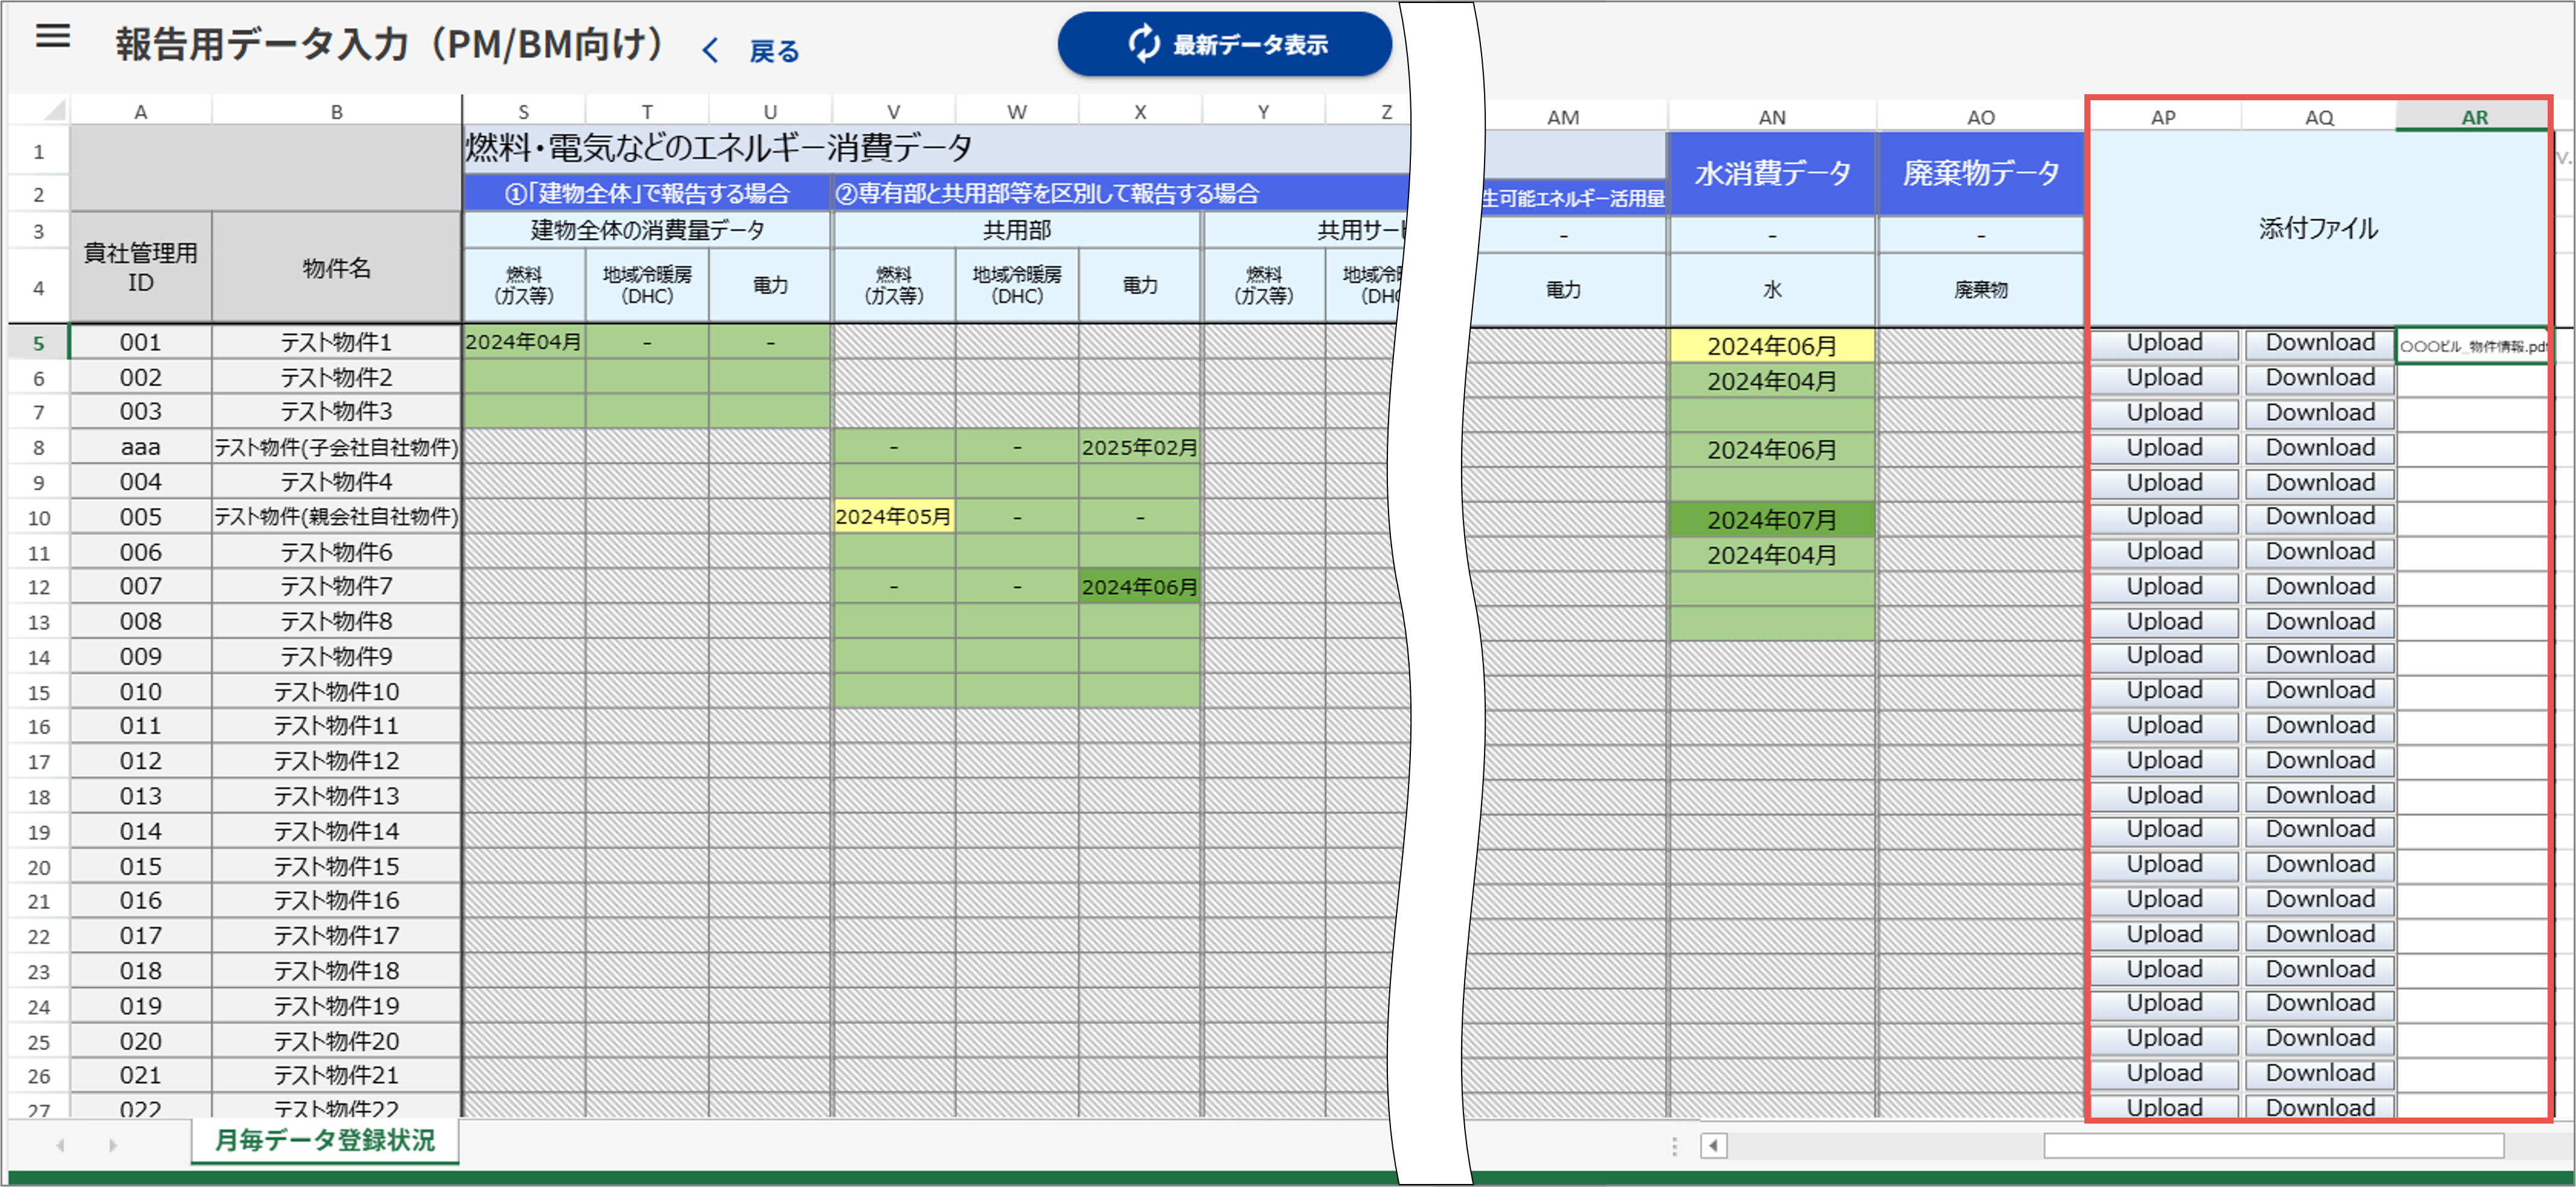Click the yellow 2024年05月 cell
Viewport: 2576px width, 1187px height.
click(892, 517)
